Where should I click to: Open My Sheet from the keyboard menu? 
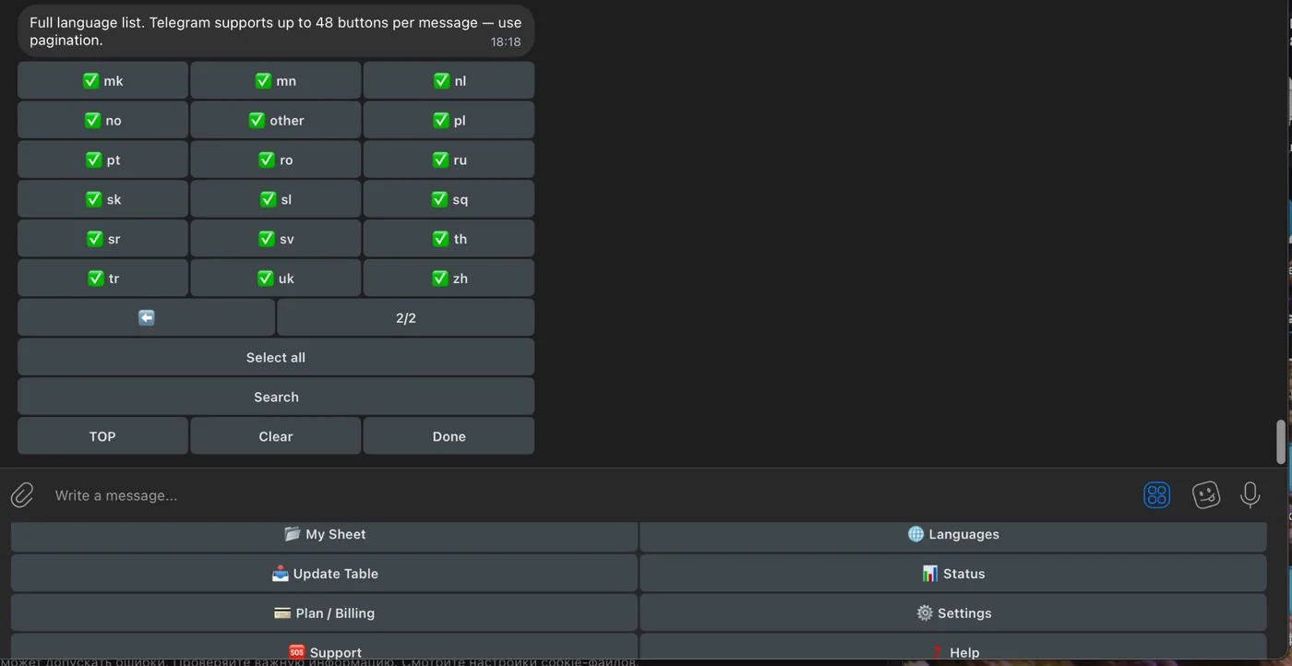tap(325, 533)
